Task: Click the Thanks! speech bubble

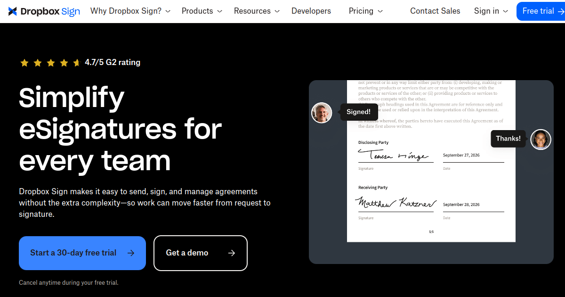Action: [508, 139]
